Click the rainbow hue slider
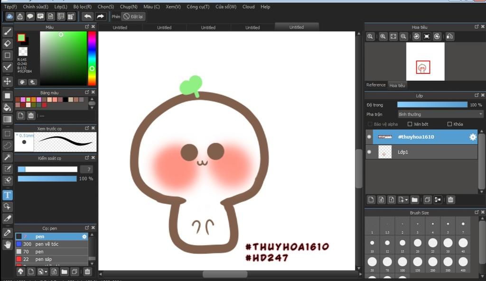 click(92, 58)
